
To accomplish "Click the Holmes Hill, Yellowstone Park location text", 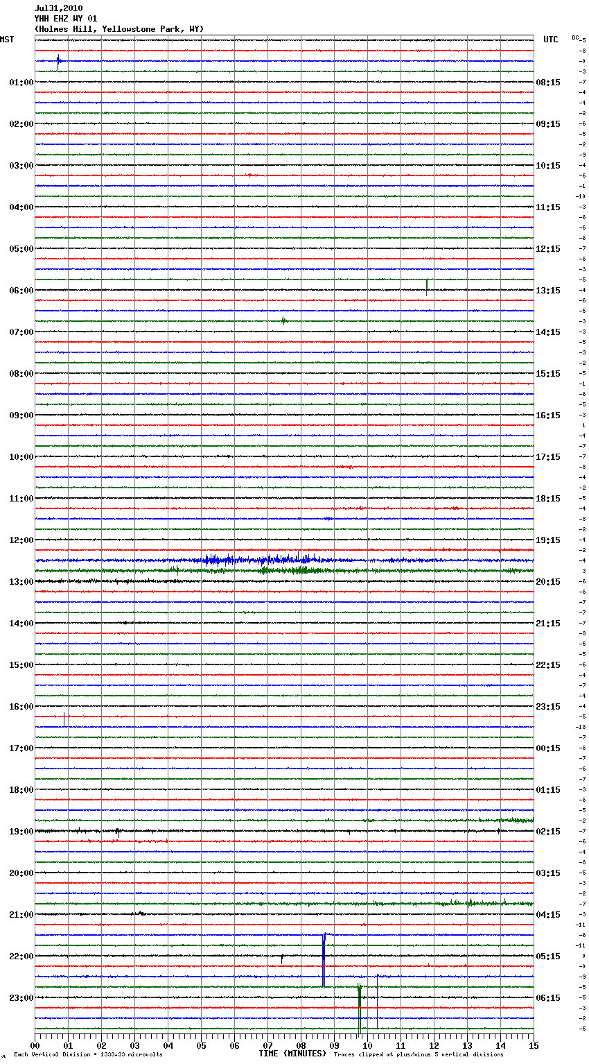I will pos(119,29).
